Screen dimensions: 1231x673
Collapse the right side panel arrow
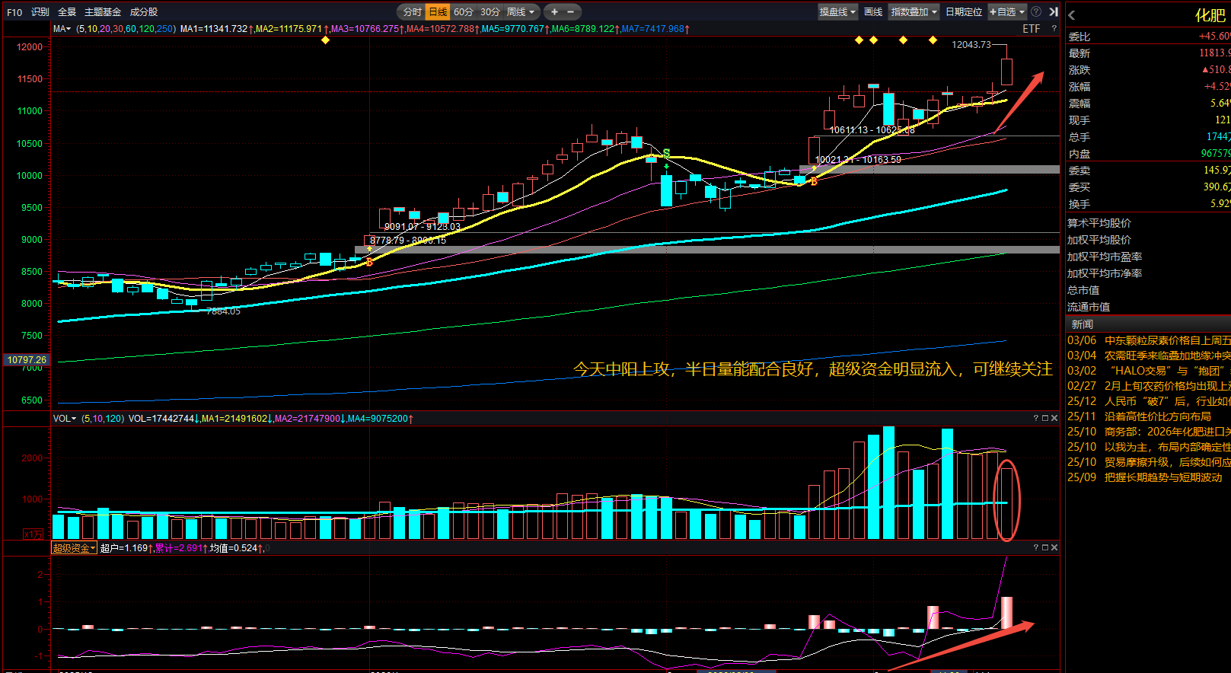[1054, 12]
